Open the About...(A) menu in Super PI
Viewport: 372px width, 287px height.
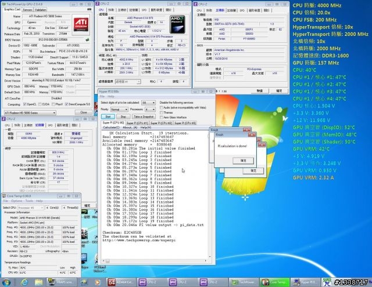[130, 128]
